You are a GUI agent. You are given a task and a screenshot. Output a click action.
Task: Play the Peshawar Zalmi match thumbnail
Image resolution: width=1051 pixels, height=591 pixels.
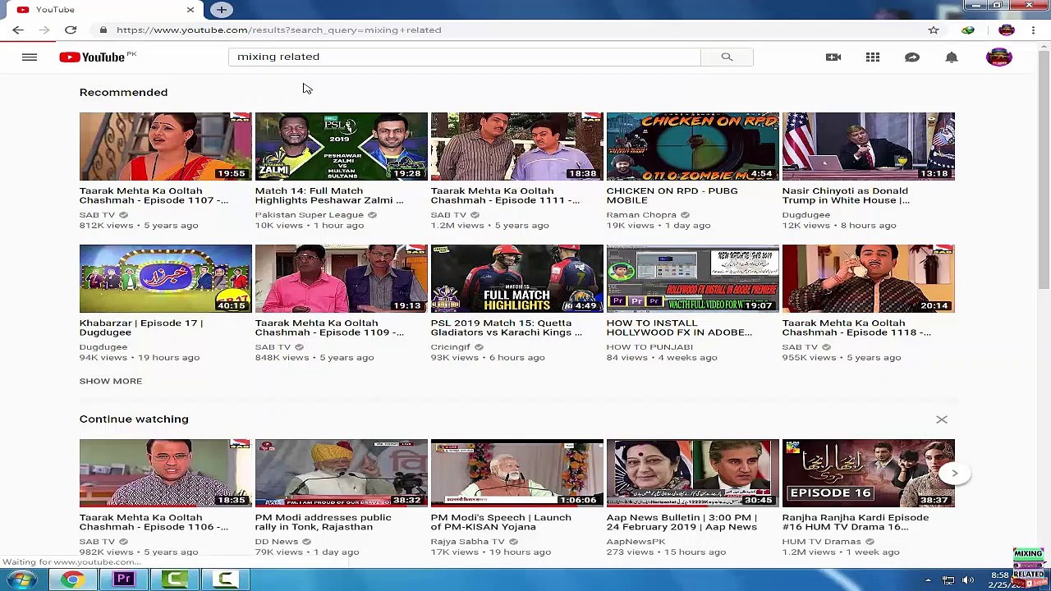click(342, 146)
